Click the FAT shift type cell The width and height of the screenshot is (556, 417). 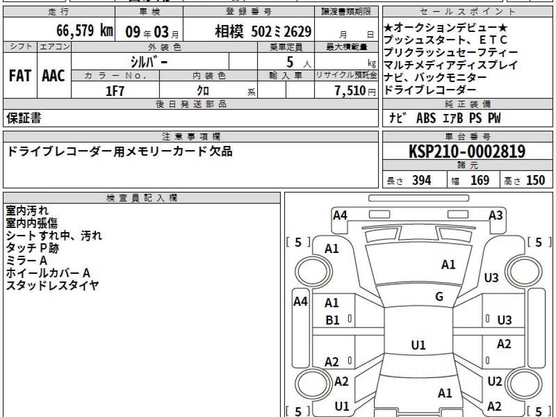[x=20, y=76]
